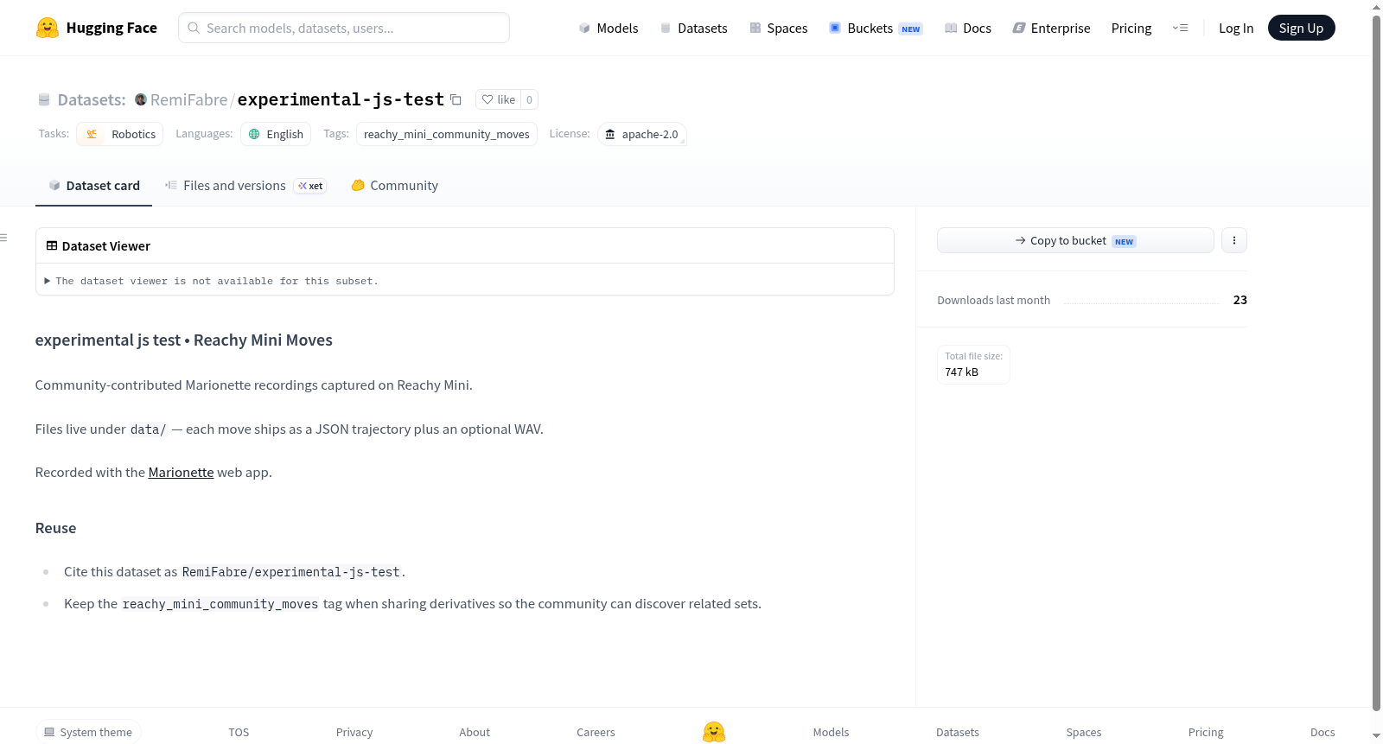Select the Dataset card tab

pyautogui.click(x=93, y=186)
